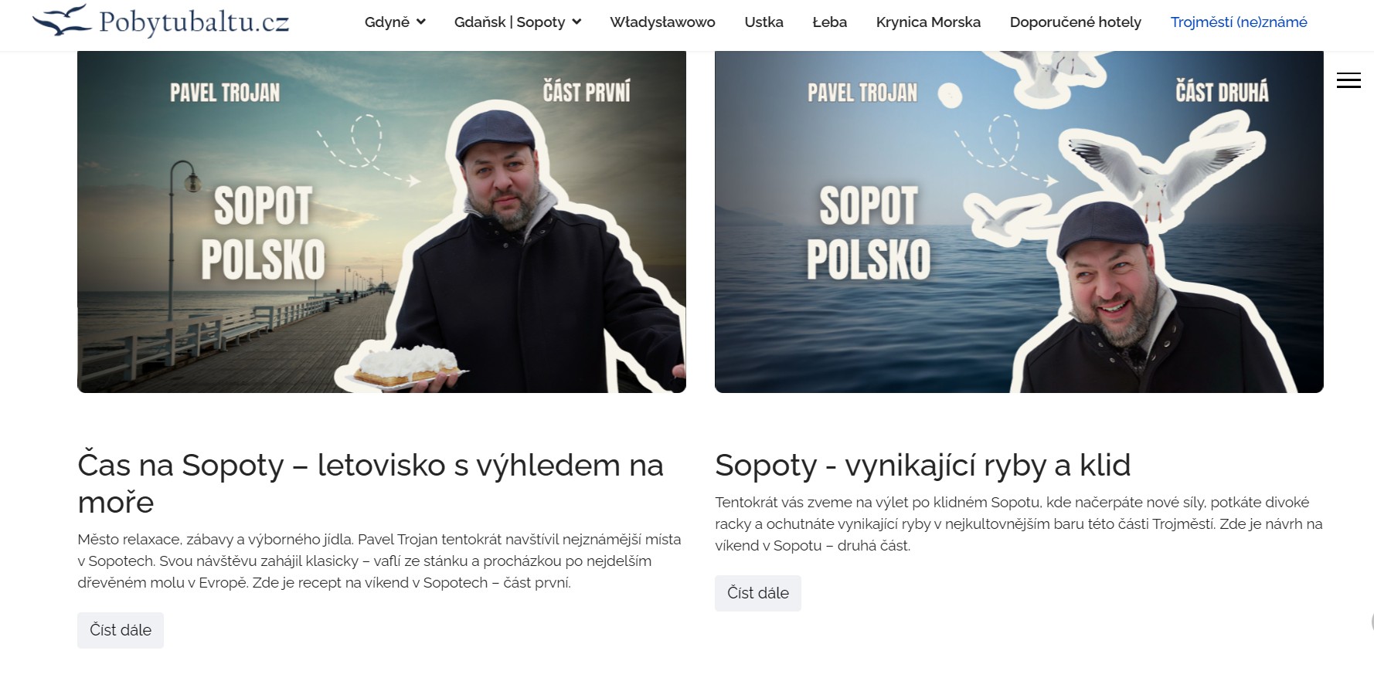Open Trojměstí (ne)známé navigation link
Viewport: 1374px width, 681px height.
point(1239,22)
